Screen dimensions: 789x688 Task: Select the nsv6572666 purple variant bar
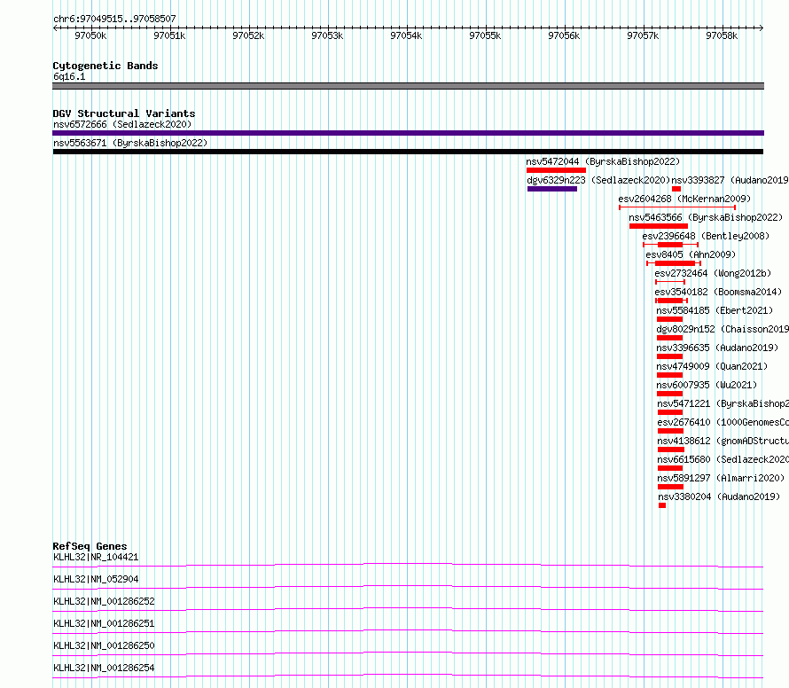tap(408, 133)
